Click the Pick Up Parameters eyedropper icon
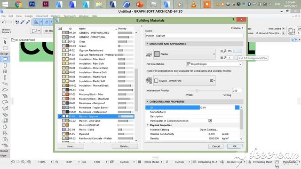 23,22
